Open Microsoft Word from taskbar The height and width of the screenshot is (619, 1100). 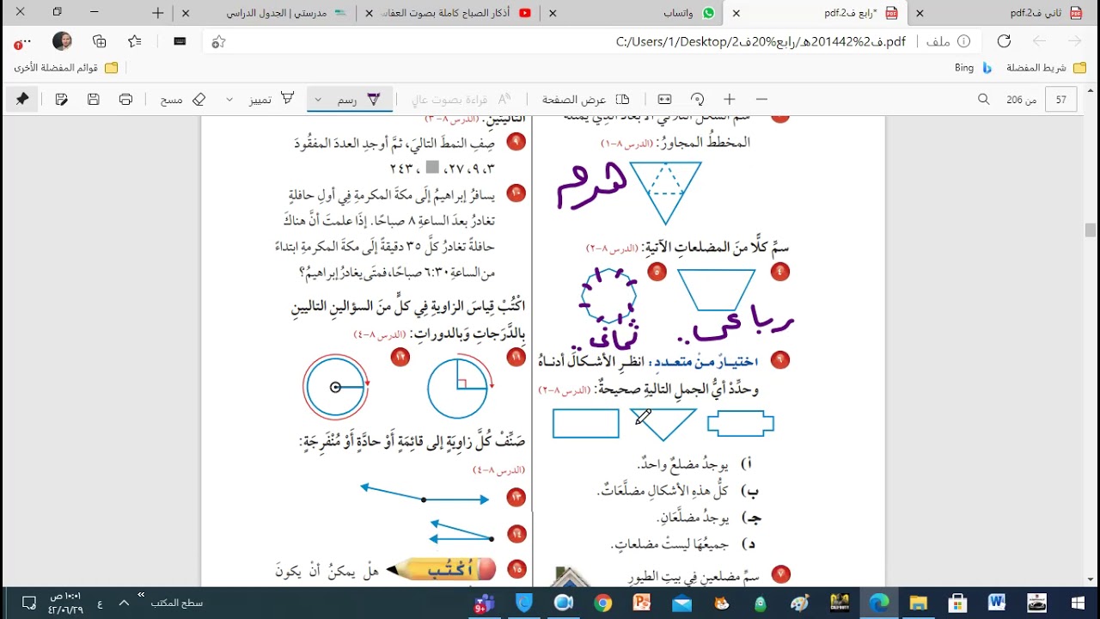coord(997,603)
